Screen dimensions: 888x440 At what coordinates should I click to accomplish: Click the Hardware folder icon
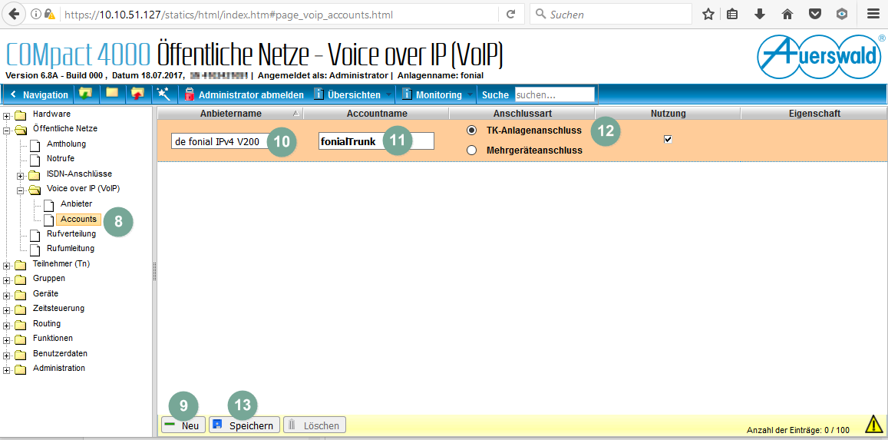pos(21,115)
